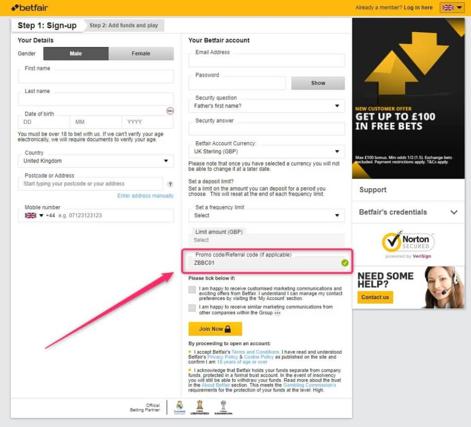Tick the Group companies marketing checkbox
This screenshot has height=427, width=471.
pyautogui.click(x=192, y=308)
